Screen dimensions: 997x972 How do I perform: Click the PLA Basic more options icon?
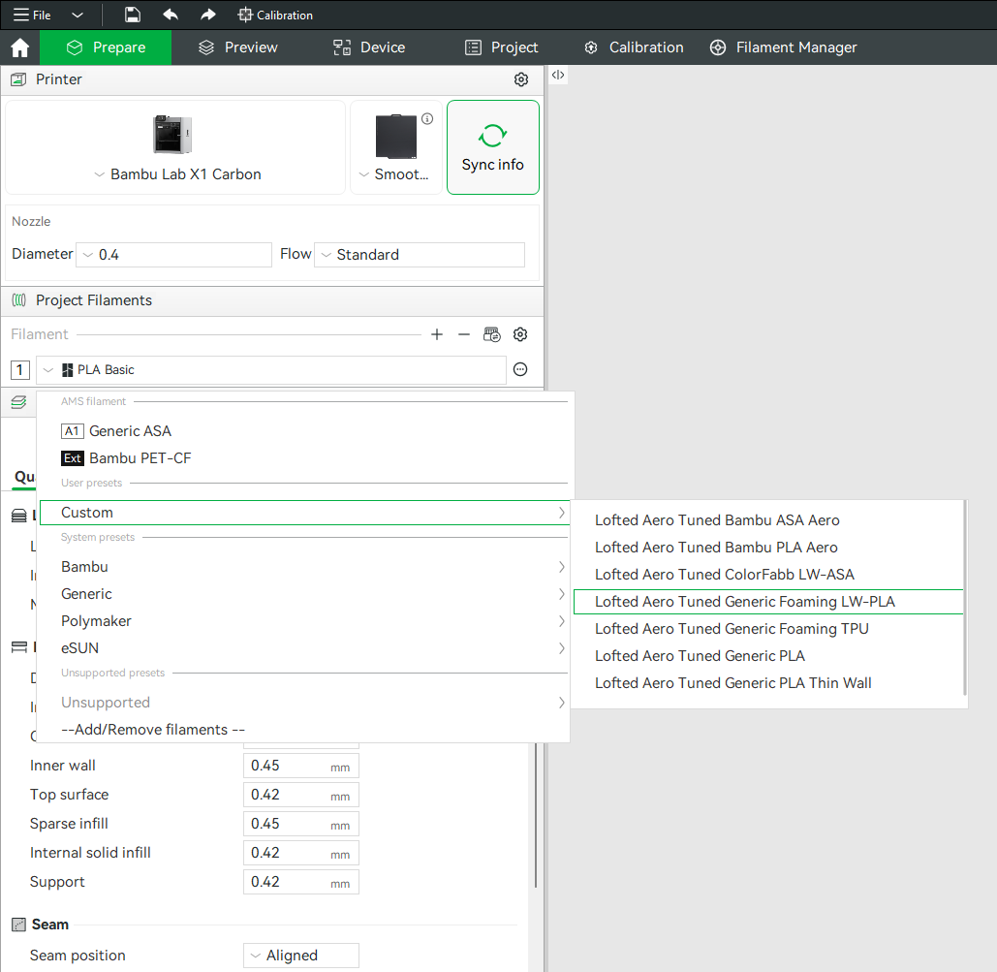click(520, 369)
